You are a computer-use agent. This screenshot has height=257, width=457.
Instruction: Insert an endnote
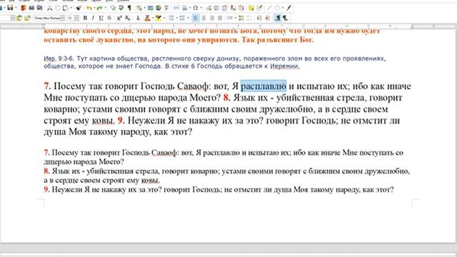225,8
